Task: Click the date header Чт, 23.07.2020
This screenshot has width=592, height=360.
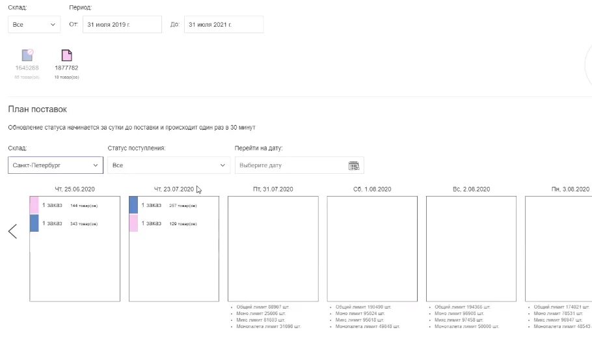Action: coord(174,189)
